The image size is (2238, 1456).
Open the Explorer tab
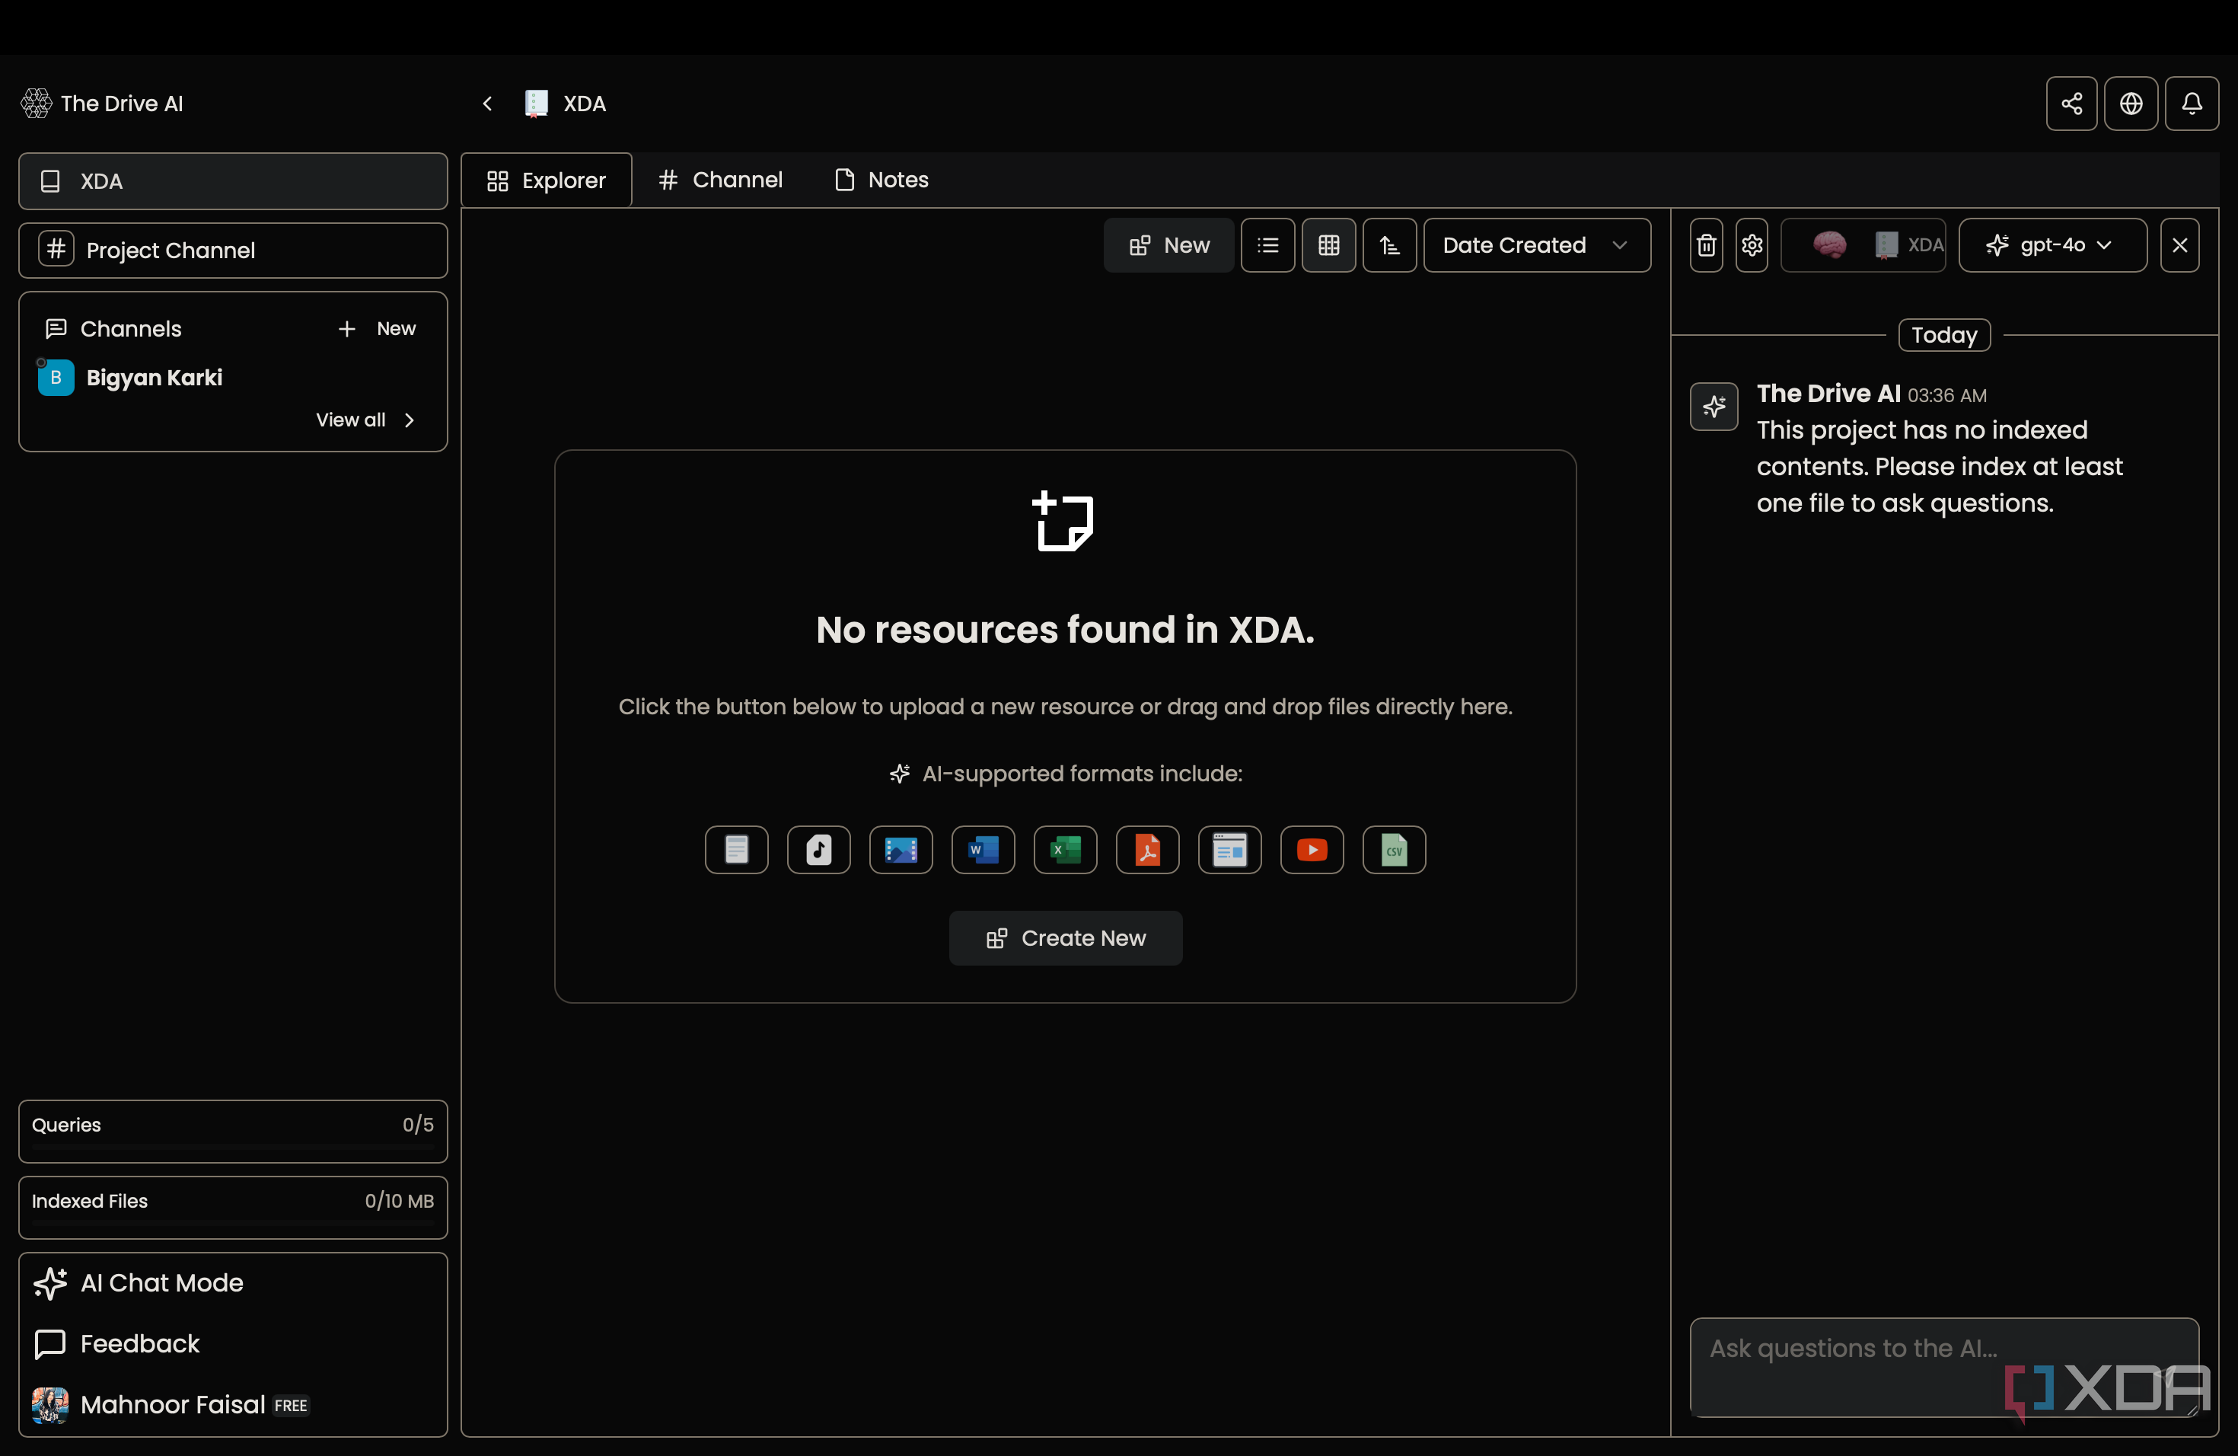(x=547, y=180)
